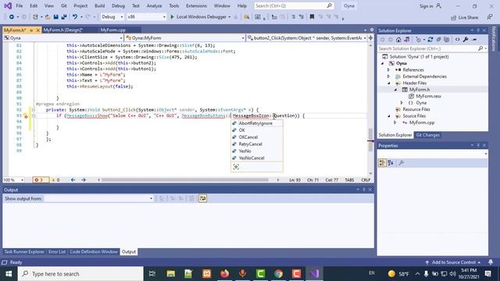Screen dimensions: 500x281
Task: Click Save icon in toolbar
Action: [x=55, y=17]
